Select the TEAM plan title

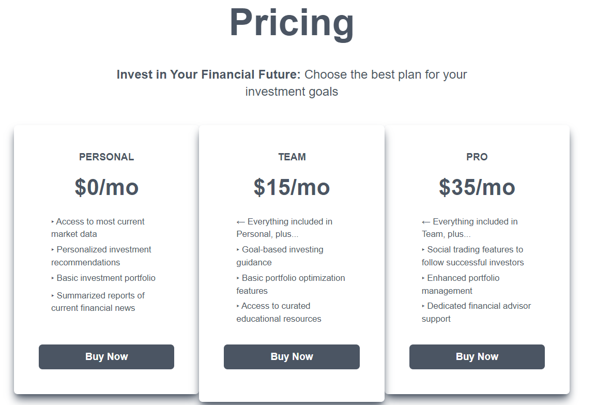pyautogui.click(x=292, y=157)
